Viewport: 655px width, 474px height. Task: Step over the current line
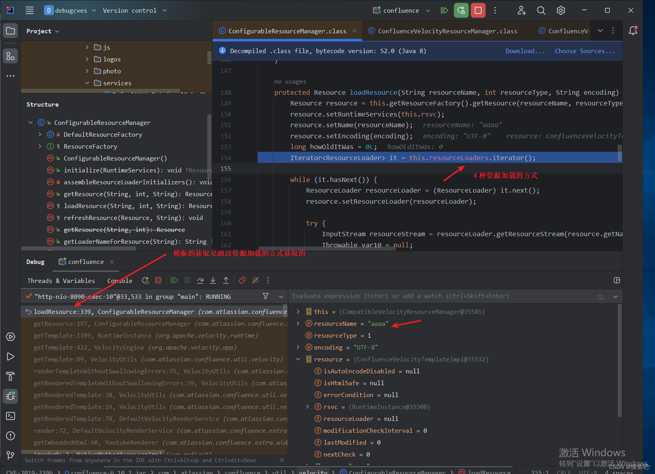[200, 280]
